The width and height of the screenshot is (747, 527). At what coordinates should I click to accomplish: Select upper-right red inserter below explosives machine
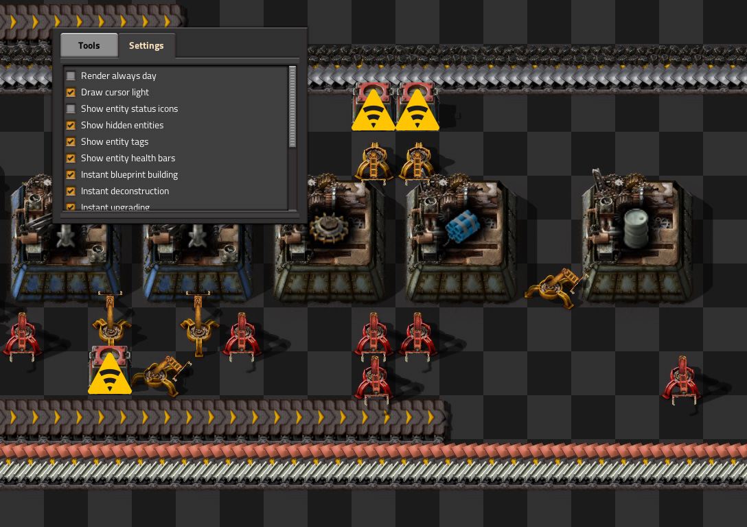pos(417,336)
